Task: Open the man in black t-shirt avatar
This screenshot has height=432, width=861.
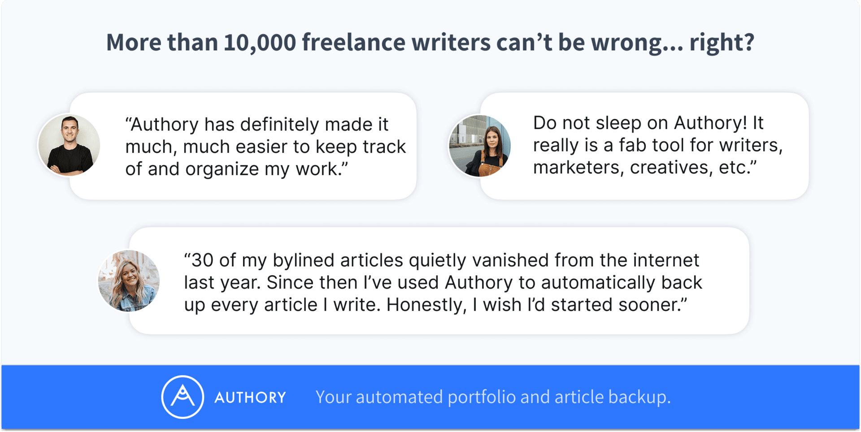Action: point(69,145)
